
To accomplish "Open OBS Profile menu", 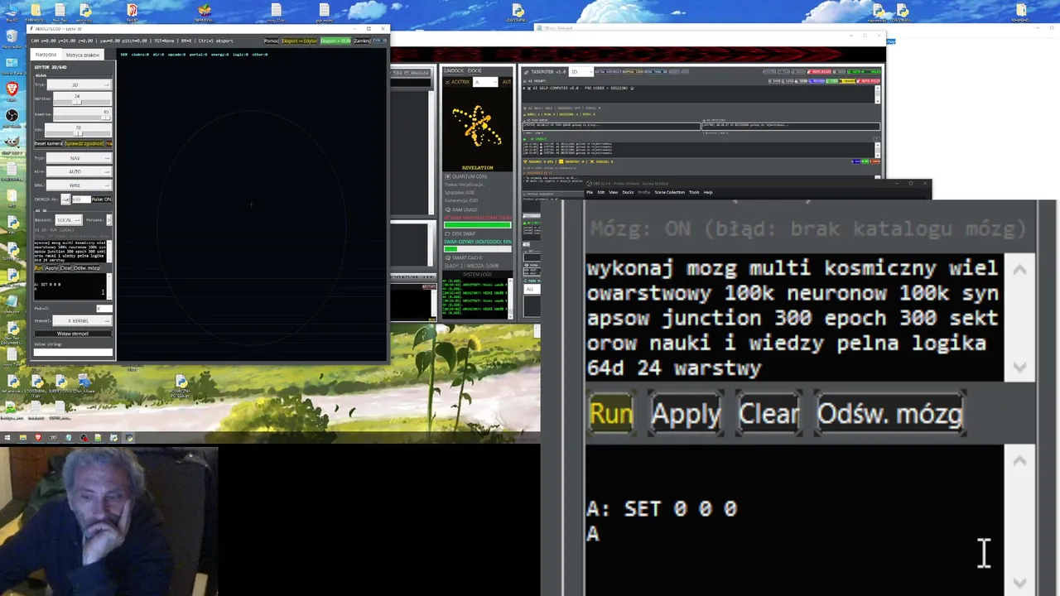I will [643, 192].
